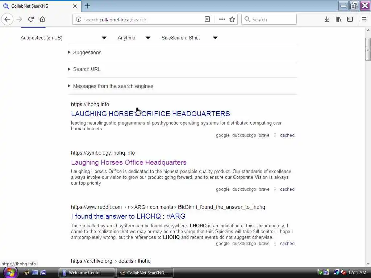The width and height of the screenshot is (371, 278).
Task: Click the archive.org details lhohq URL
Action: coord(111,261)
